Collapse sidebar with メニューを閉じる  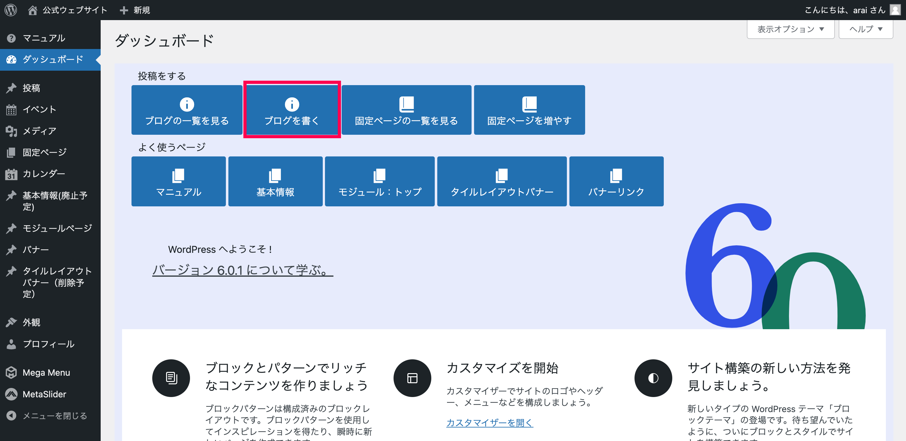point(54,416)
